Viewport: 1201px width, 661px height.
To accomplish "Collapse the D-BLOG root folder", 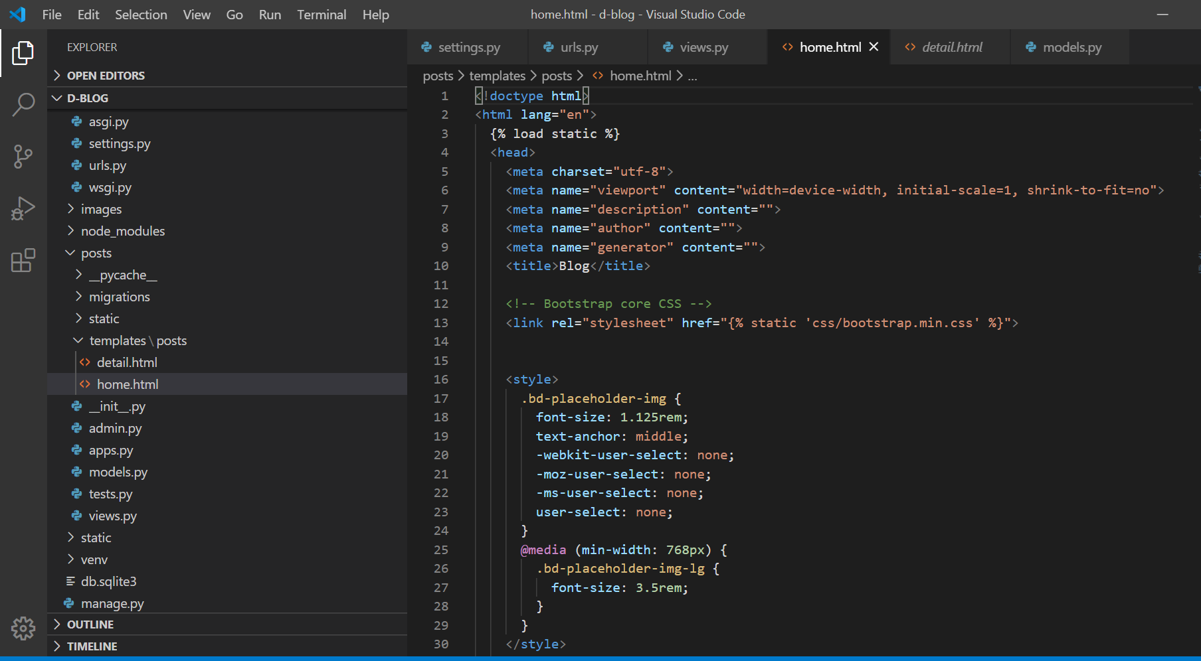I will [x=57, y=98].
